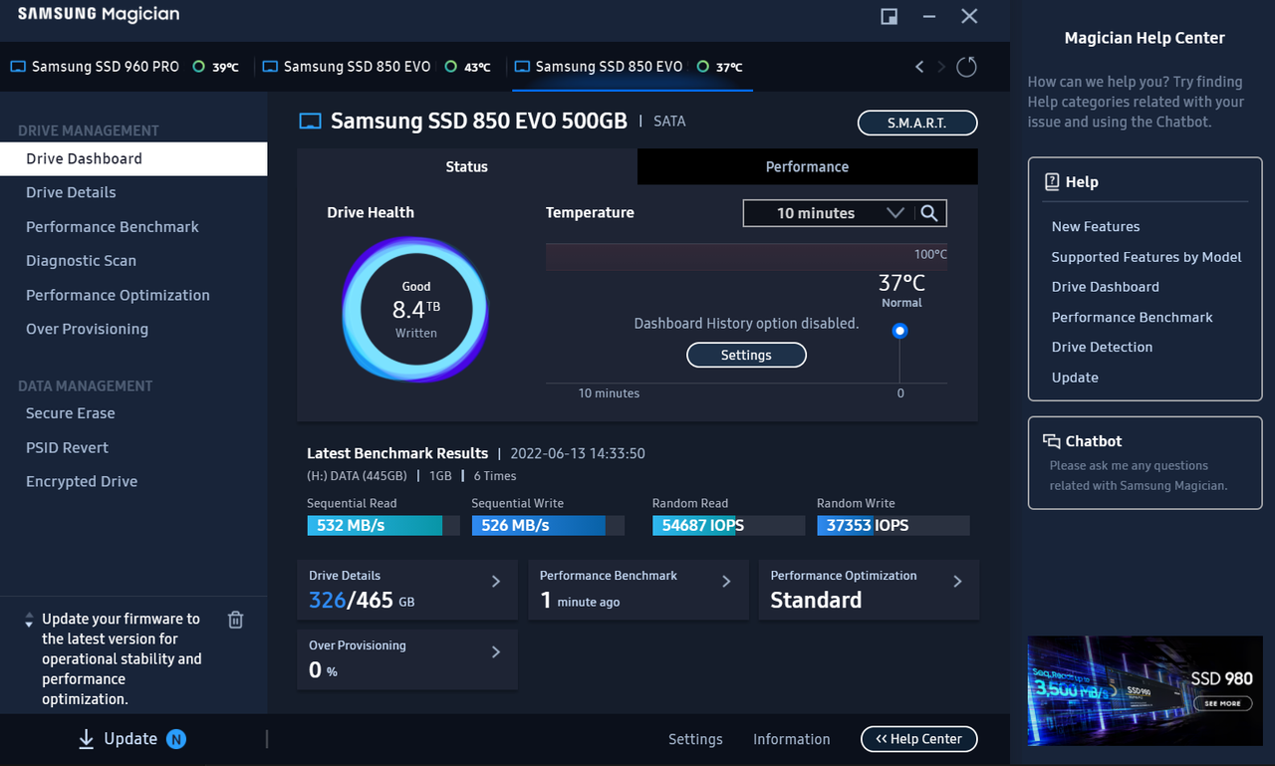Click the 326/465 GB capacity value
1275x766 pixels.
coord(362,600)
